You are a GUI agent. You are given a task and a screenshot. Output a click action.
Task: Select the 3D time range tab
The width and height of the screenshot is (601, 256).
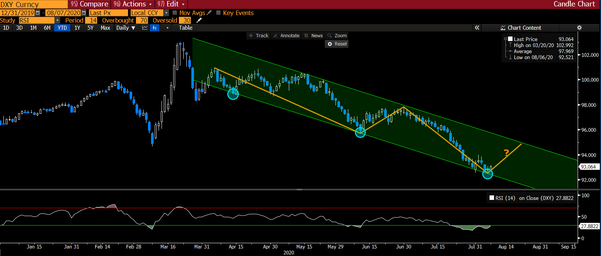[x=19, y=28]
